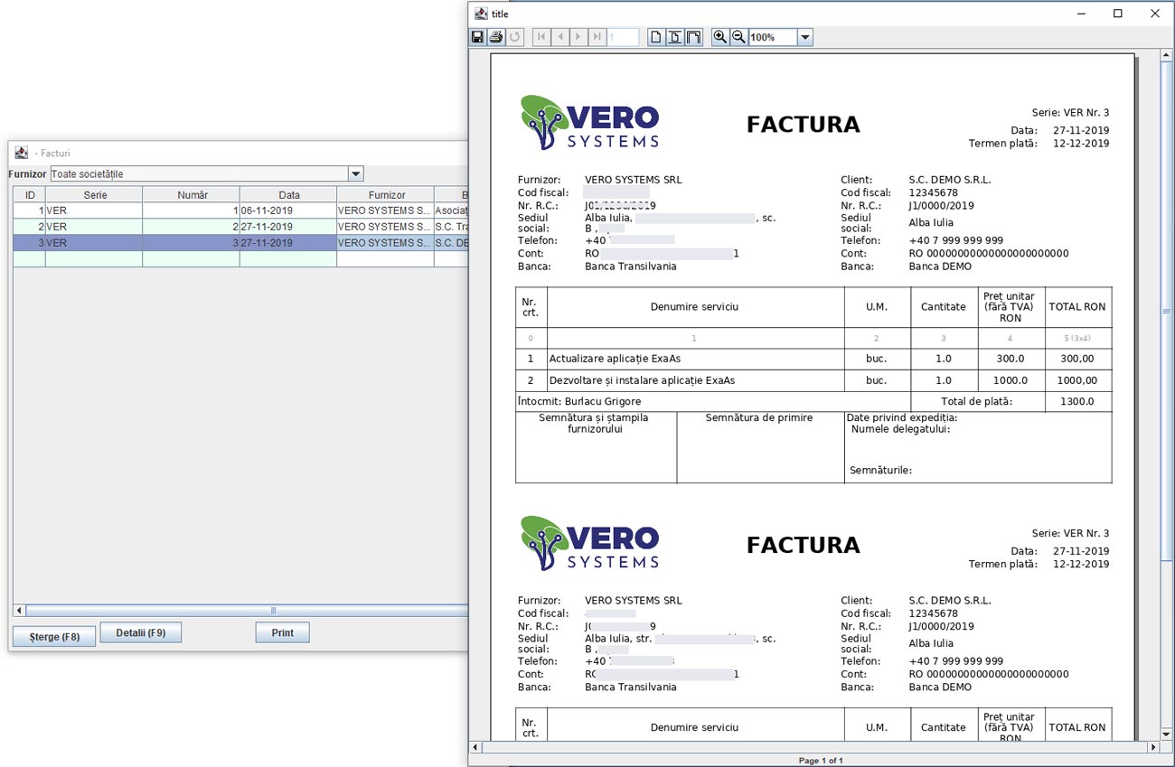Viewport: 1175px width, 767px height.
Task: Open the Furnizor combo box in Facturi
Action: [x=356, y=173]
